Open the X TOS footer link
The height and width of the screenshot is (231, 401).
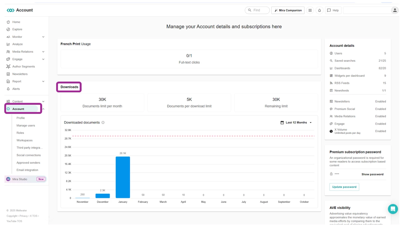pyautogui.click(x=34, y=216)
